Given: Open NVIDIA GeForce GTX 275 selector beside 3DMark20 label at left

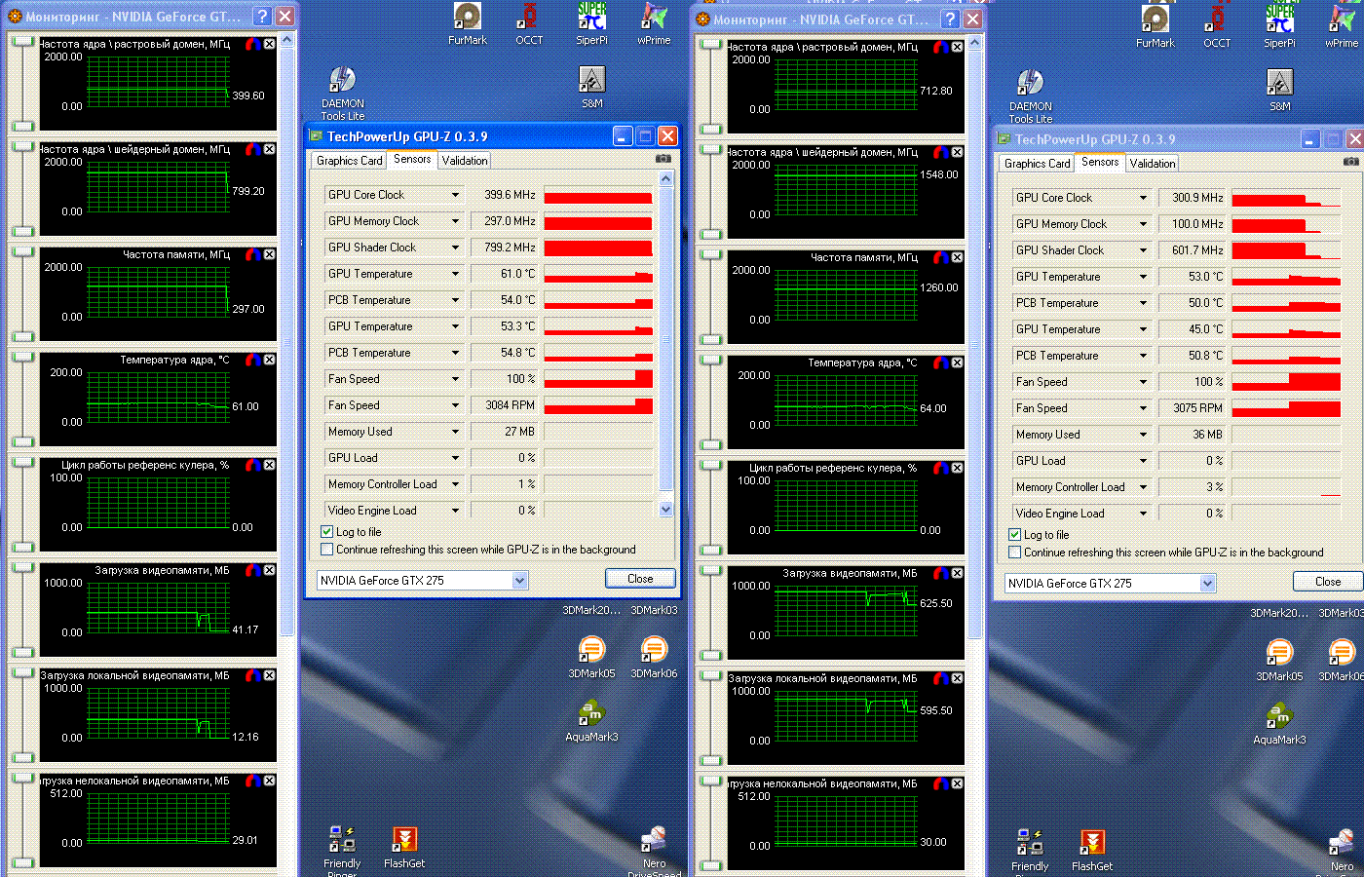Looking at the screenshot, I should 423,580.
